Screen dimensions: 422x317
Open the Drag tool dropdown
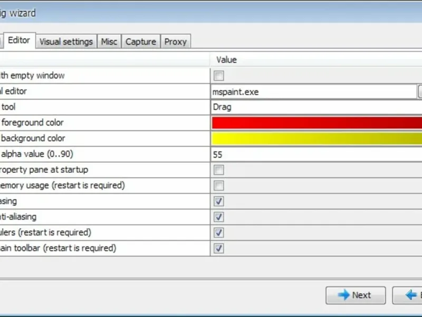coord(316,107)
